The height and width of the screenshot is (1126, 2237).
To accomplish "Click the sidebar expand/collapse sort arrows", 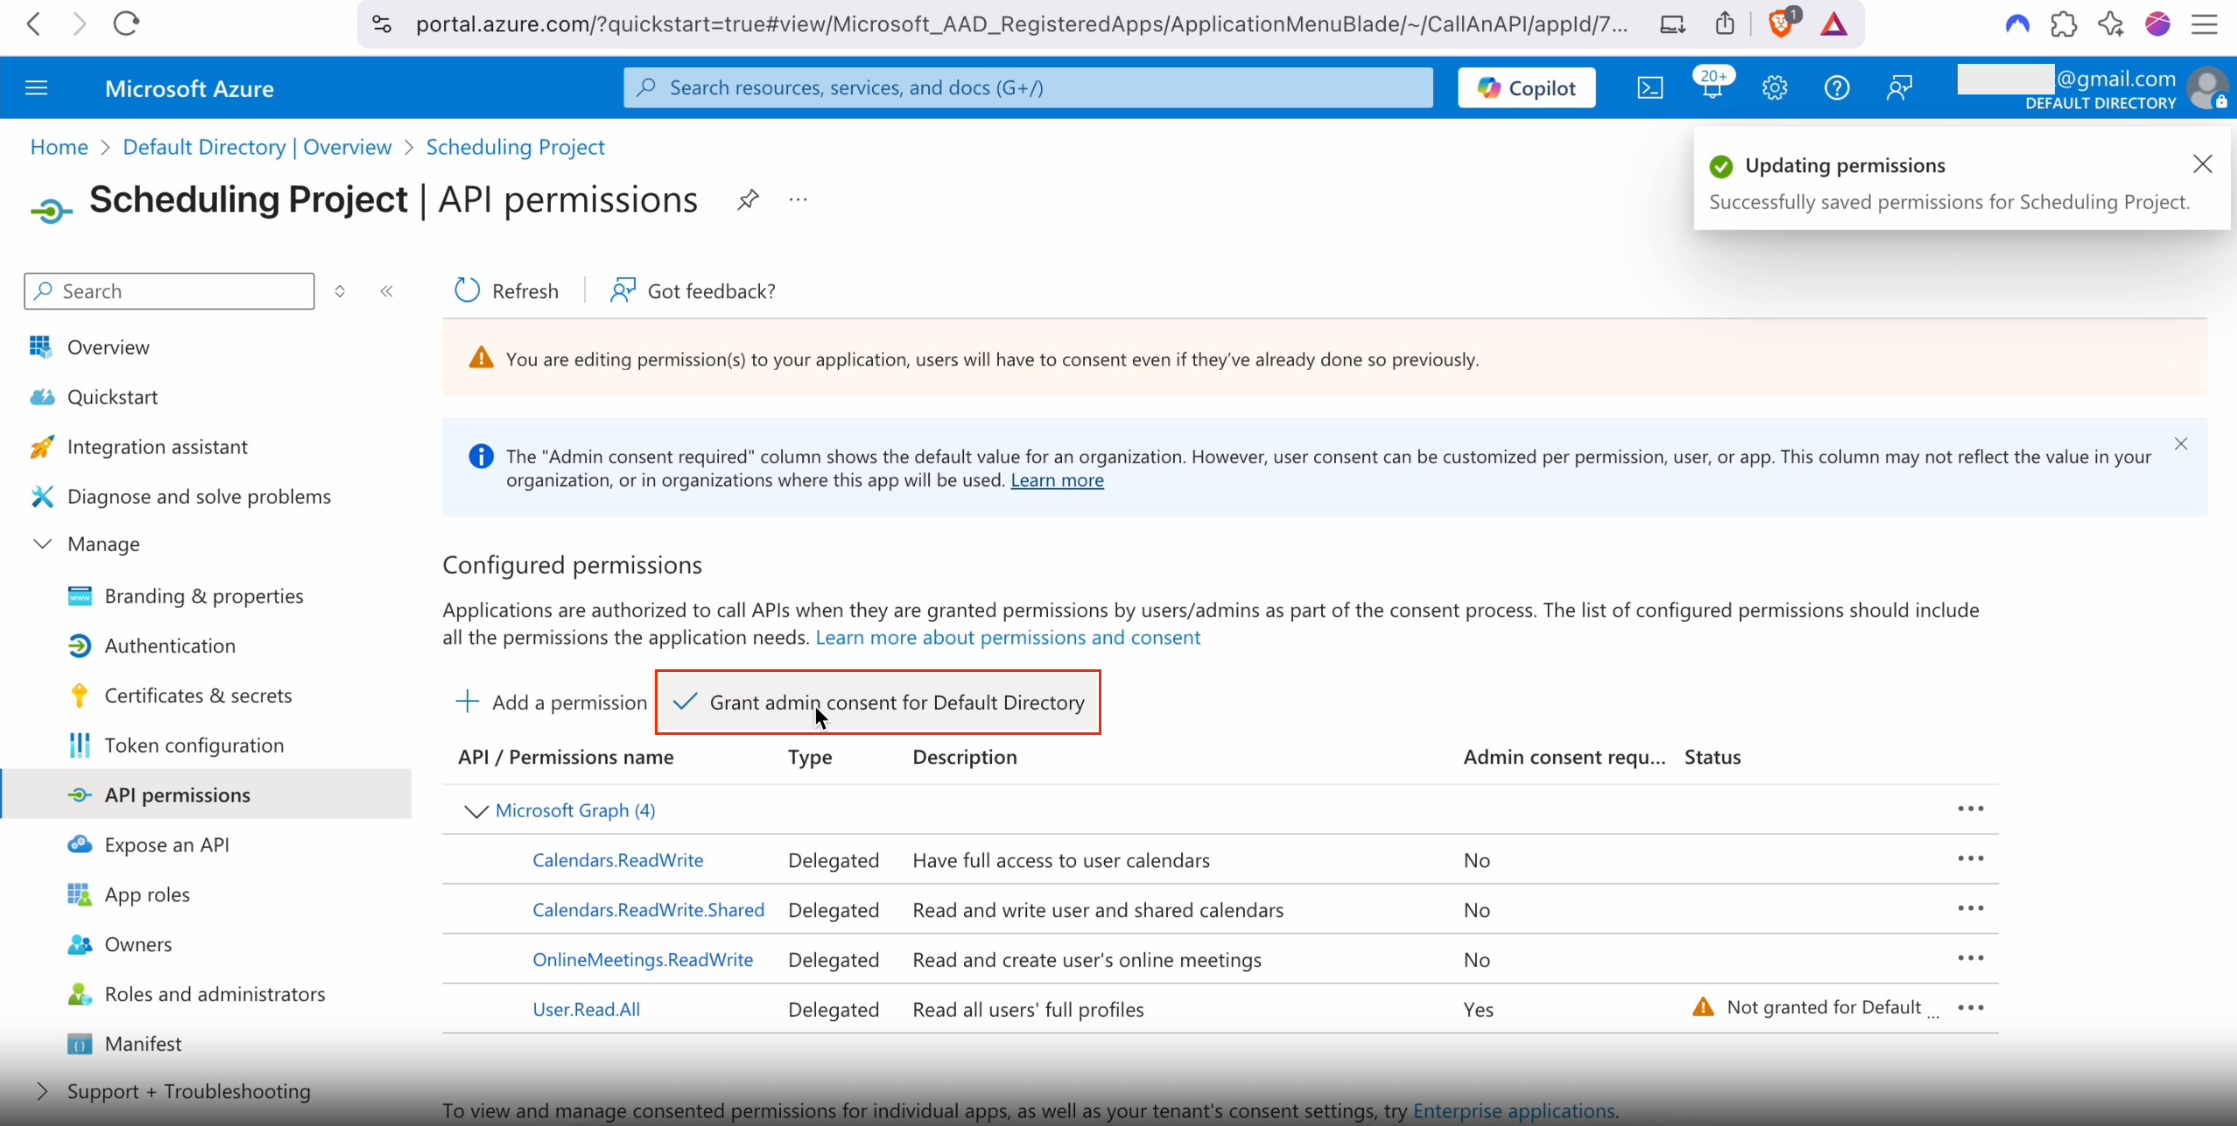I will pos(340,291).
